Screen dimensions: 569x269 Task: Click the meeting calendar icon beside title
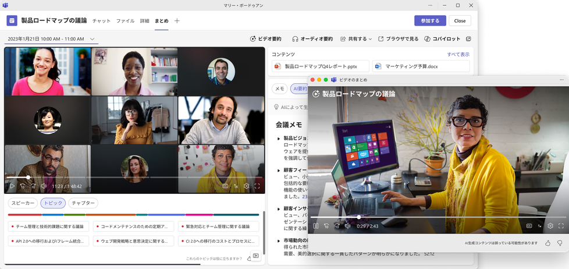click(12, 21)
